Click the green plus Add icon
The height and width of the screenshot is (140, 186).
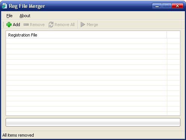[9, 25]
